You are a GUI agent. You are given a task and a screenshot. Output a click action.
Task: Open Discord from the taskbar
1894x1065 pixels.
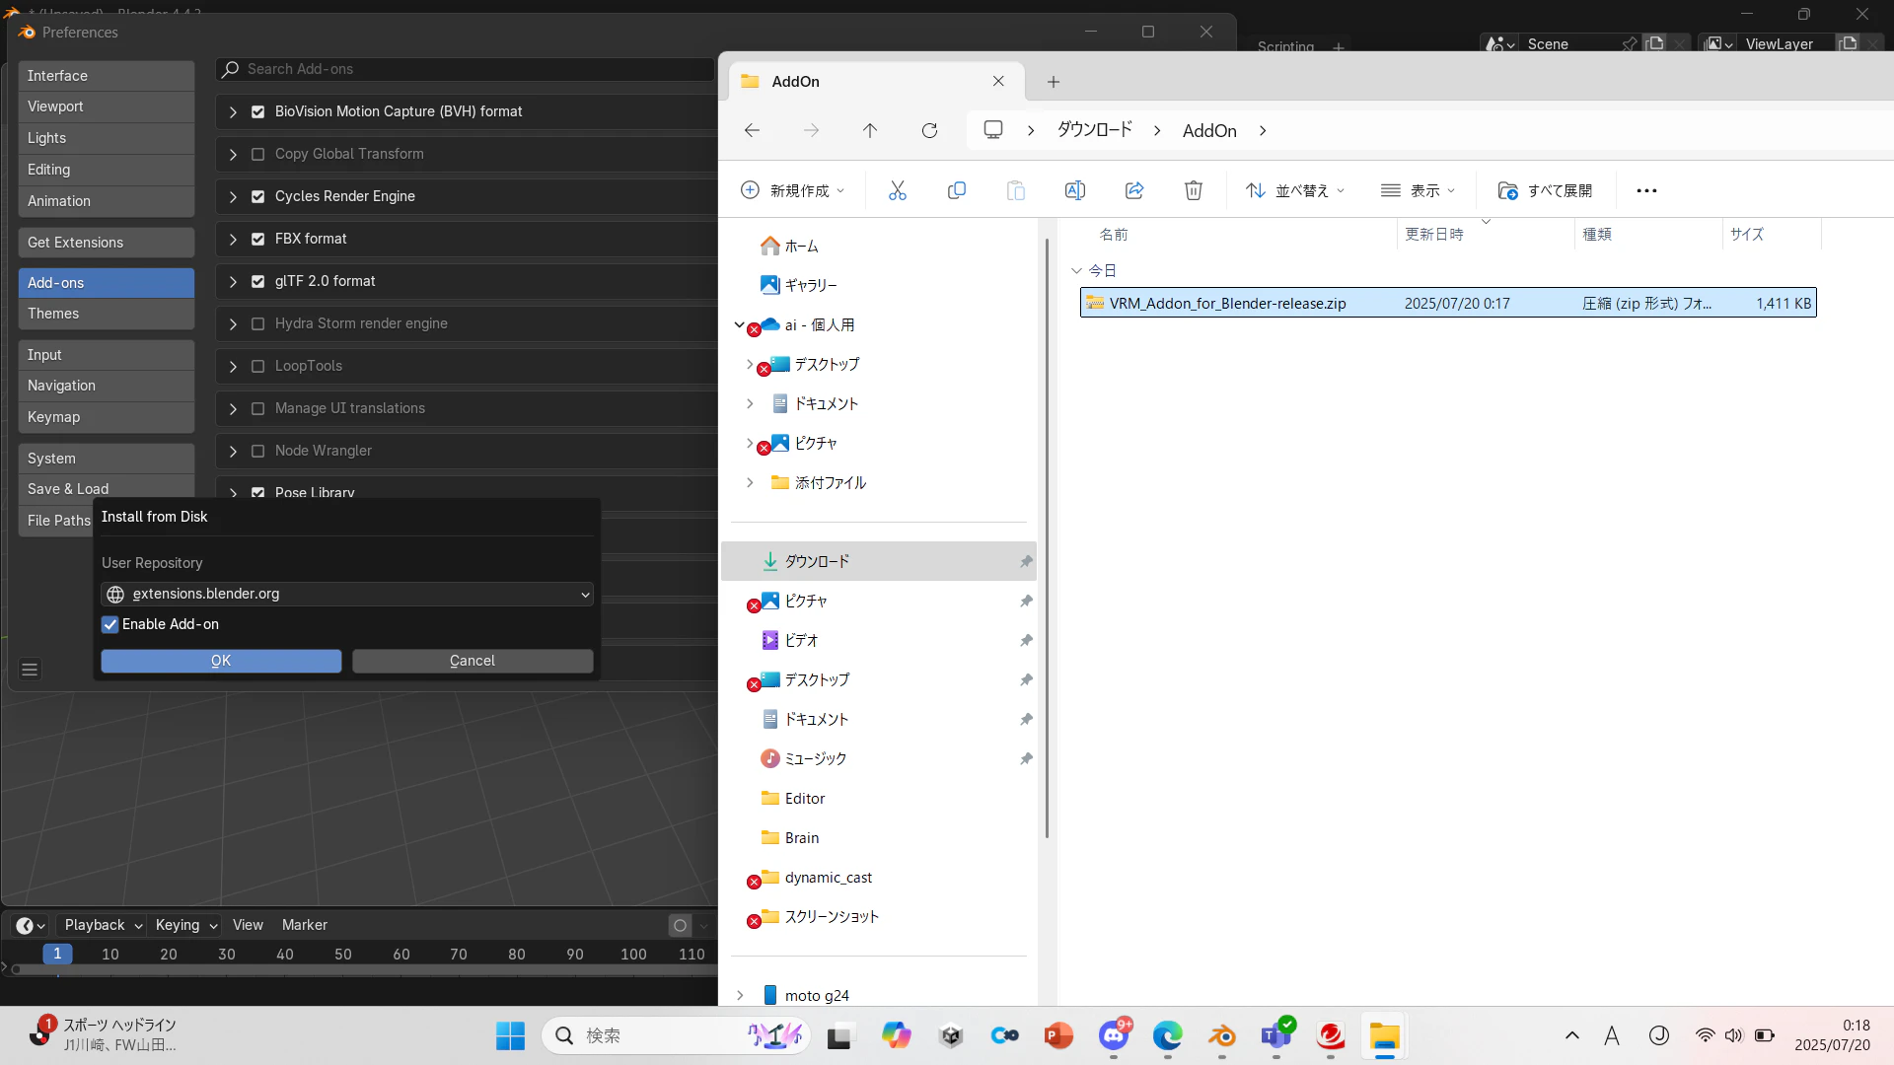1114,1035
